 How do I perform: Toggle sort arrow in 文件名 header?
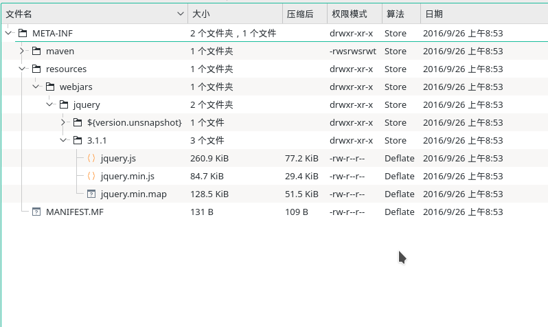[181, 14]
